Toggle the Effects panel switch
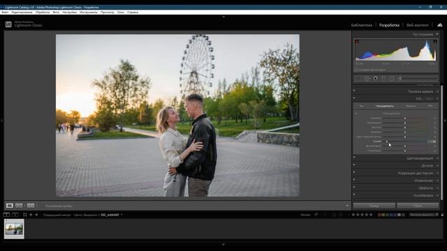 354,187
